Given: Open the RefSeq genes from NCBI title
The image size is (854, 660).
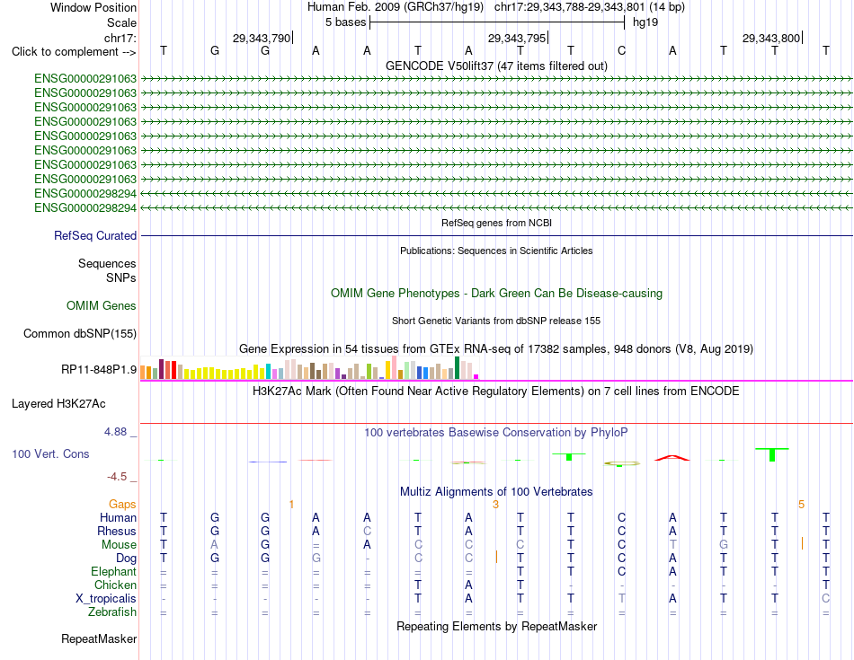Looking at the screenshot, I should (x=496, y=223).
